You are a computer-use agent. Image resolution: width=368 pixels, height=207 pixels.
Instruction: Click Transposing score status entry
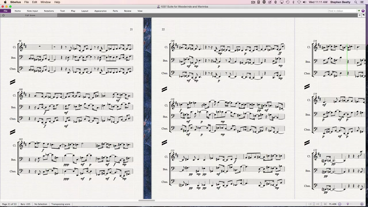tap(61, 204)
